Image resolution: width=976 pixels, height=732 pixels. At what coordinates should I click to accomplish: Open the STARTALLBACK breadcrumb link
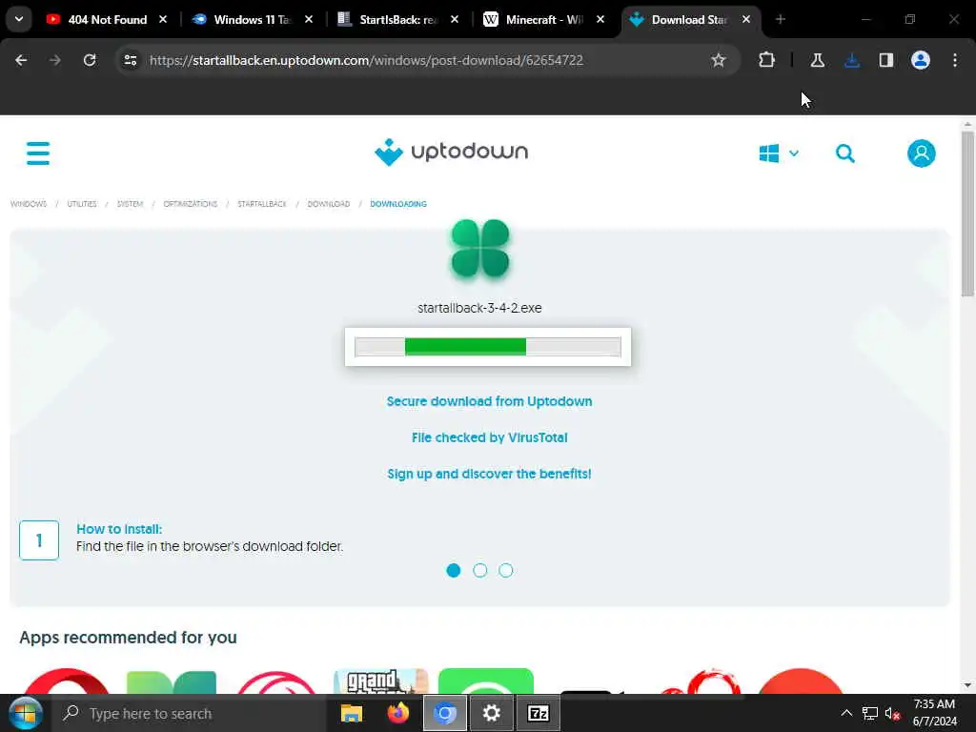tap(261, 204)
